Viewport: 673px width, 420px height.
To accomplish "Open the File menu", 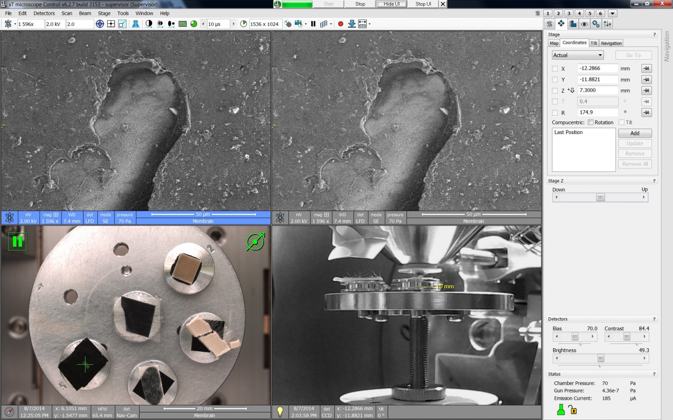I will tap(8, 13).
